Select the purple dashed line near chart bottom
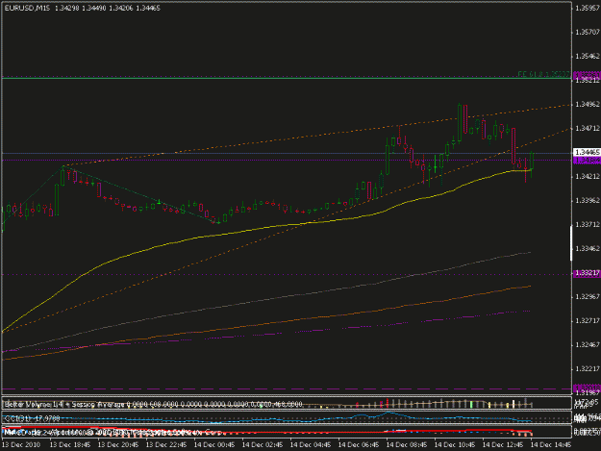The image size is (601, 451). click(x=287, y=388)
